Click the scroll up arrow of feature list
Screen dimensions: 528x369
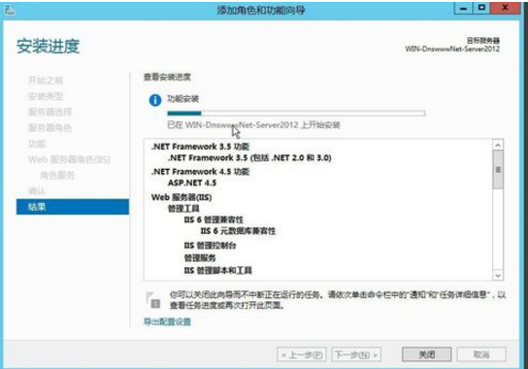(x=498, y=146)
